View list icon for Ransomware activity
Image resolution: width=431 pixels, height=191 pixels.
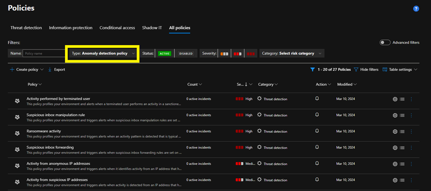[402, 132]
